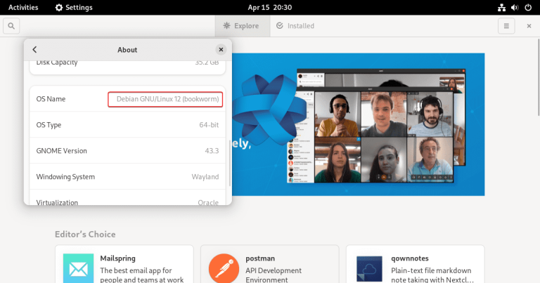Select the OS Name value field
The height and width of the screenshot is (283, 540).
coord(165,99)
